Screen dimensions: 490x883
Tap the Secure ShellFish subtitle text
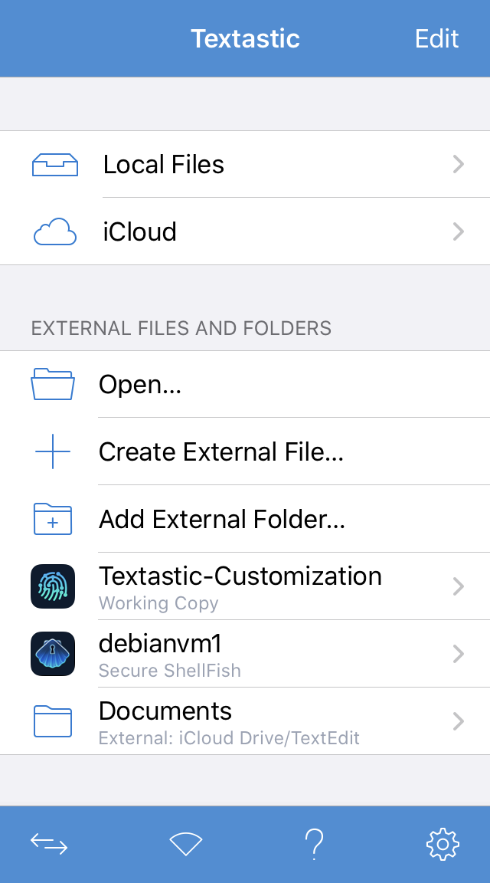[x=170, y=671]
